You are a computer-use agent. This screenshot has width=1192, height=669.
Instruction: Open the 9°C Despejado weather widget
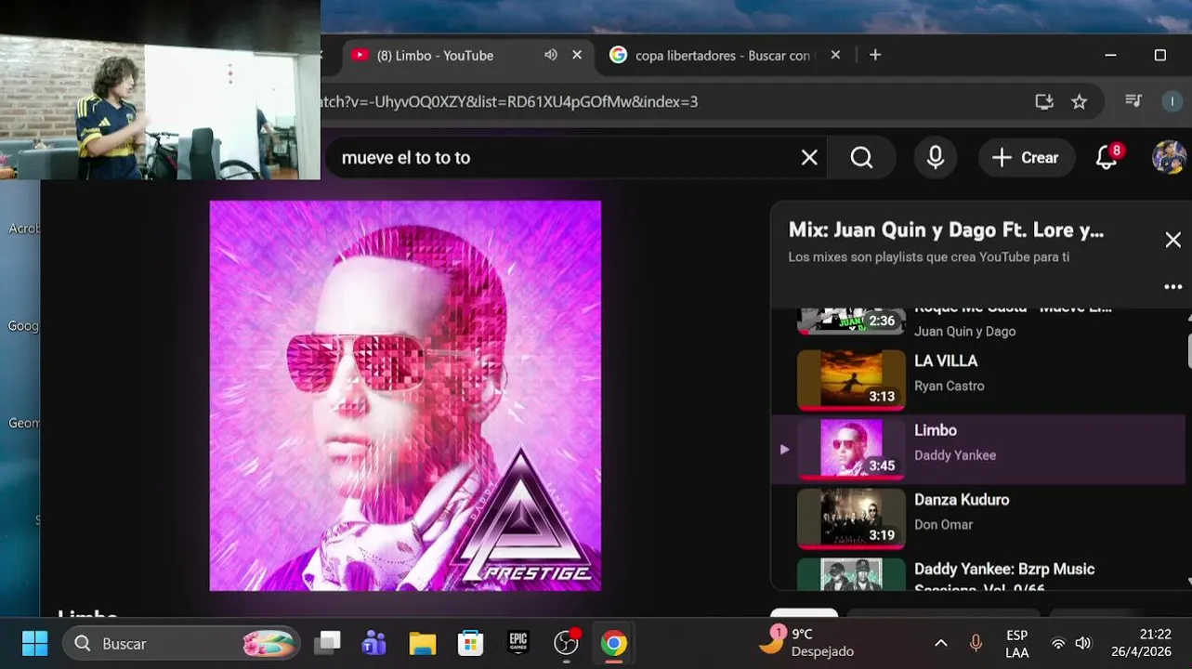[x=806, y=643]
